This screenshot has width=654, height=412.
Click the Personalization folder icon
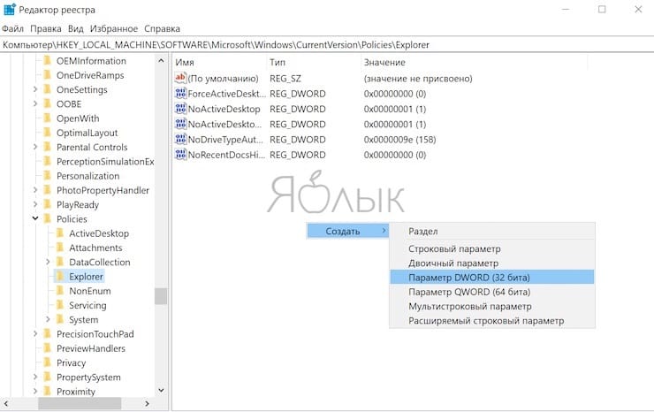pos(48,176)
